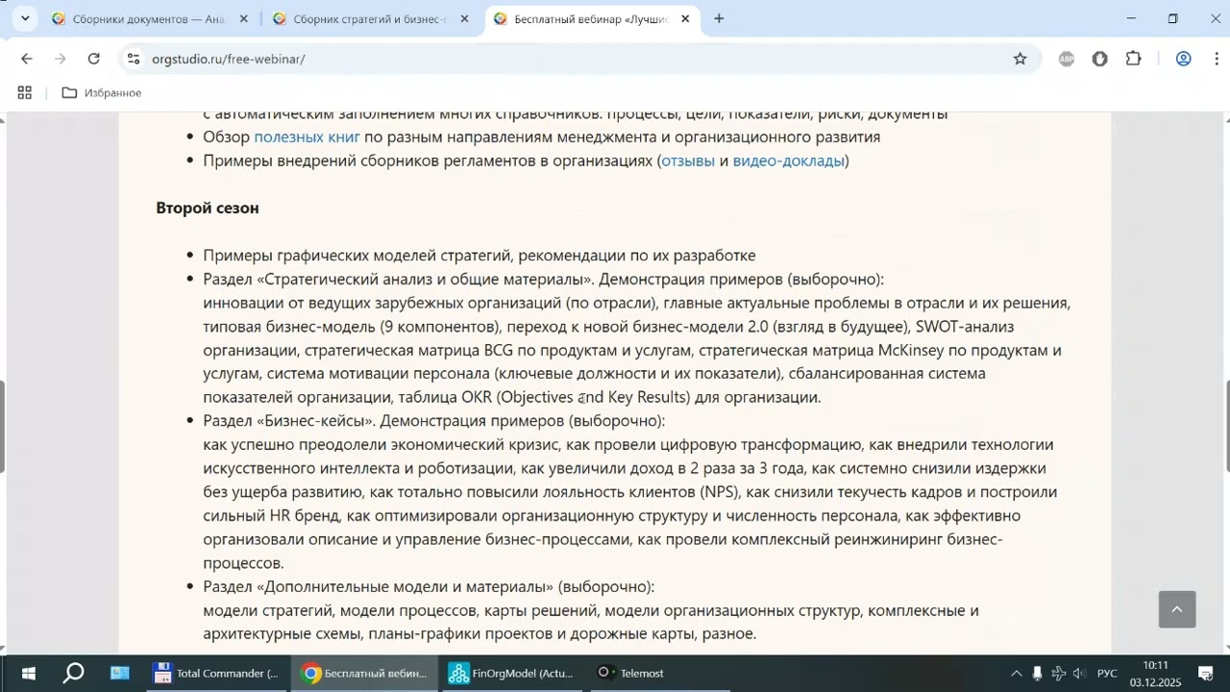Click the text «Раздел «Бизнес-кейсы»»
This screenshot has width=1230, height=692.
tap(289, 421)
